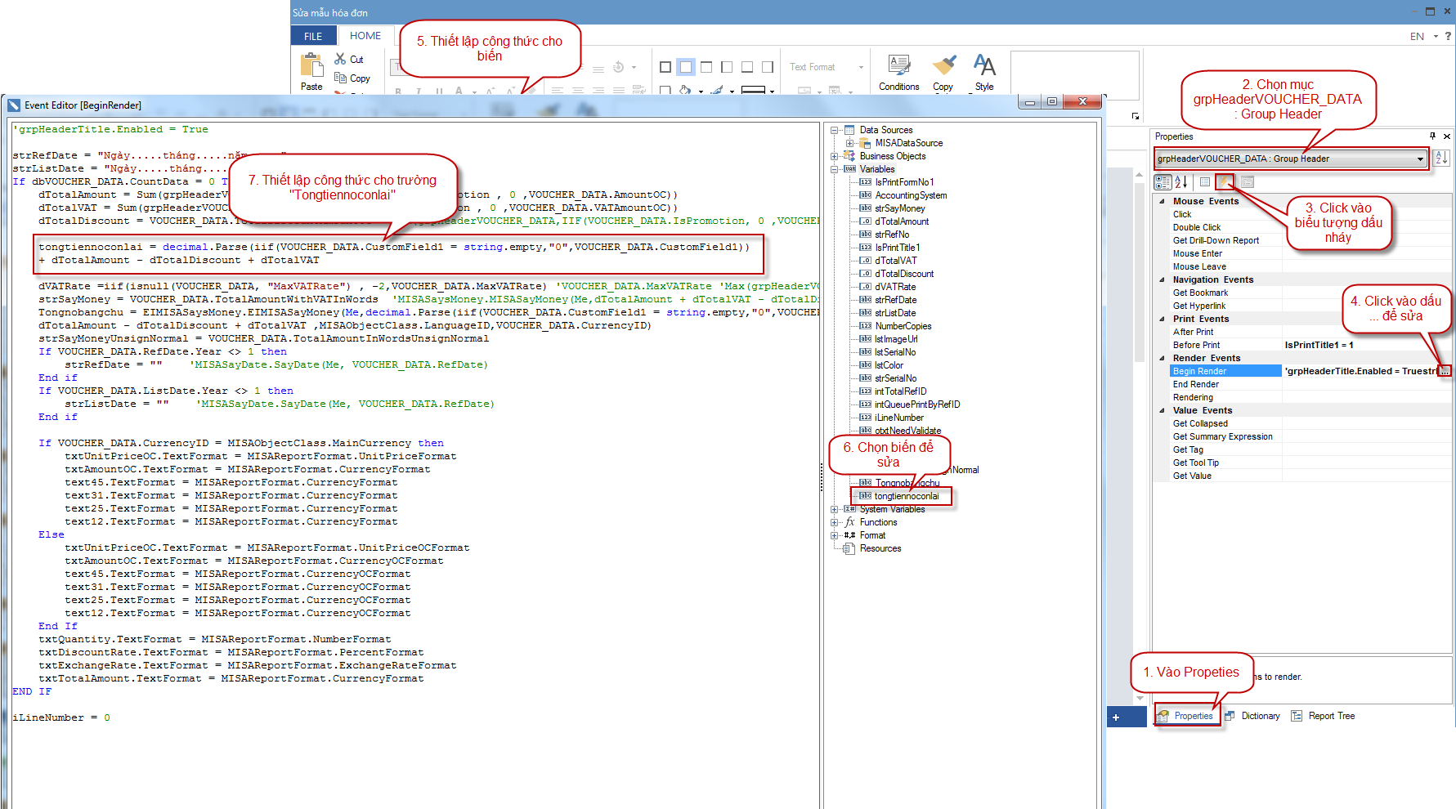Apply the right border option
Viewport: 1456px width, 809px height.
pyautogui.click(x=768, y=67)
